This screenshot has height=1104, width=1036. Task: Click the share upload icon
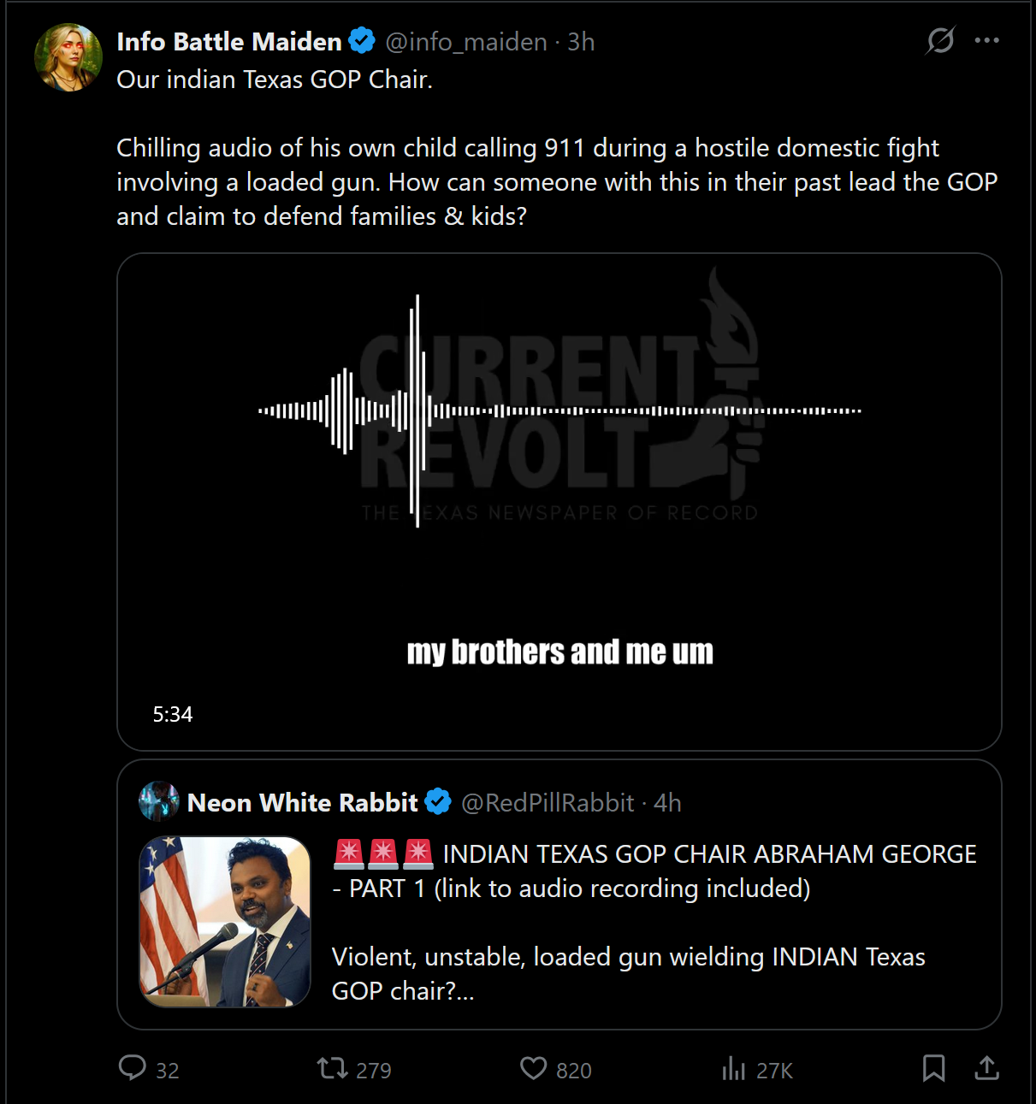click(986, 1068)
